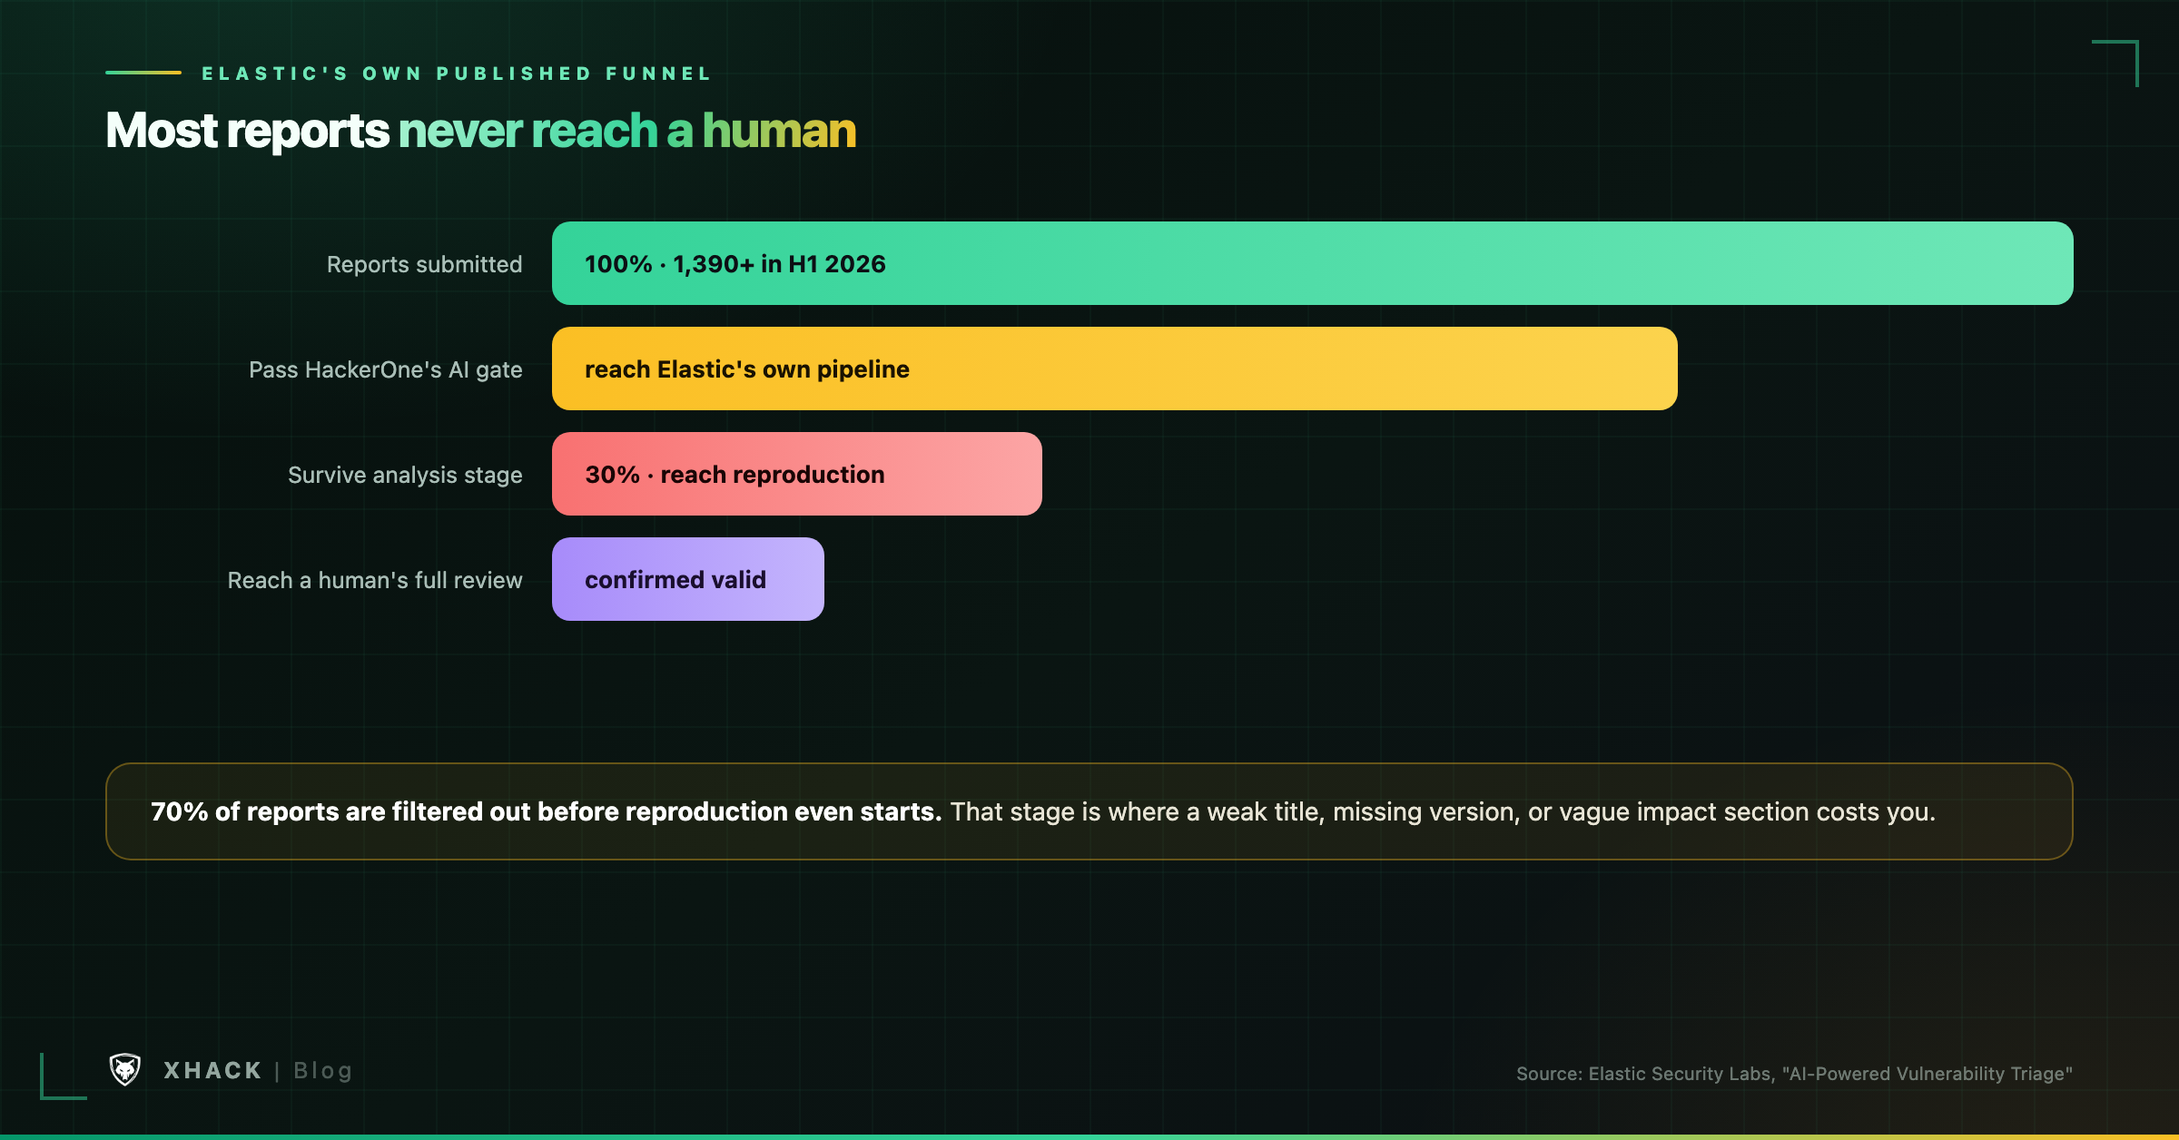Click the XHACK fox shield logo
The height and width of the screenshot is (1140, 2179).
[x=125, y=1070]
